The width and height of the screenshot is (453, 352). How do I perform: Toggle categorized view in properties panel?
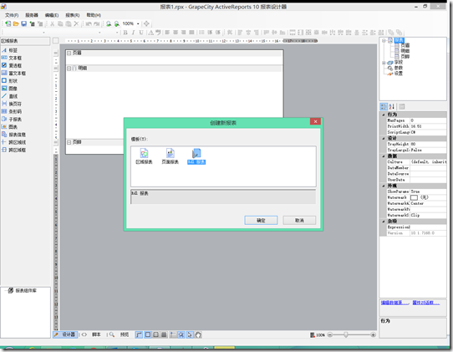pos(384,107)
